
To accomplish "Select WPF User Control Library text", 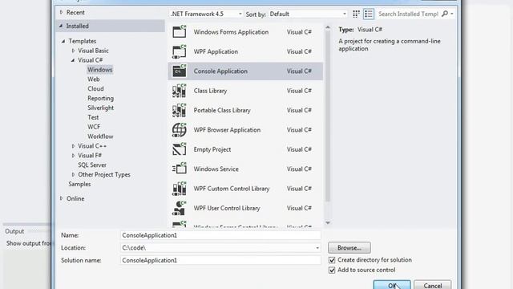I will click(227, 208).
